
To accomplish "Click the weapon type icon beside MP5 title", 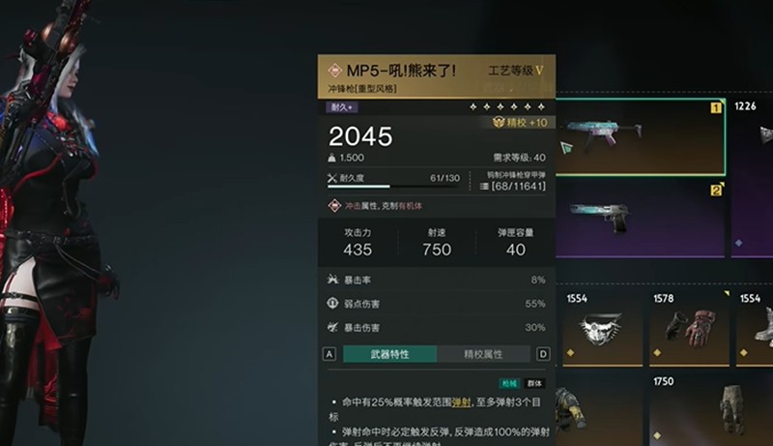I will (x=334, y=71).
